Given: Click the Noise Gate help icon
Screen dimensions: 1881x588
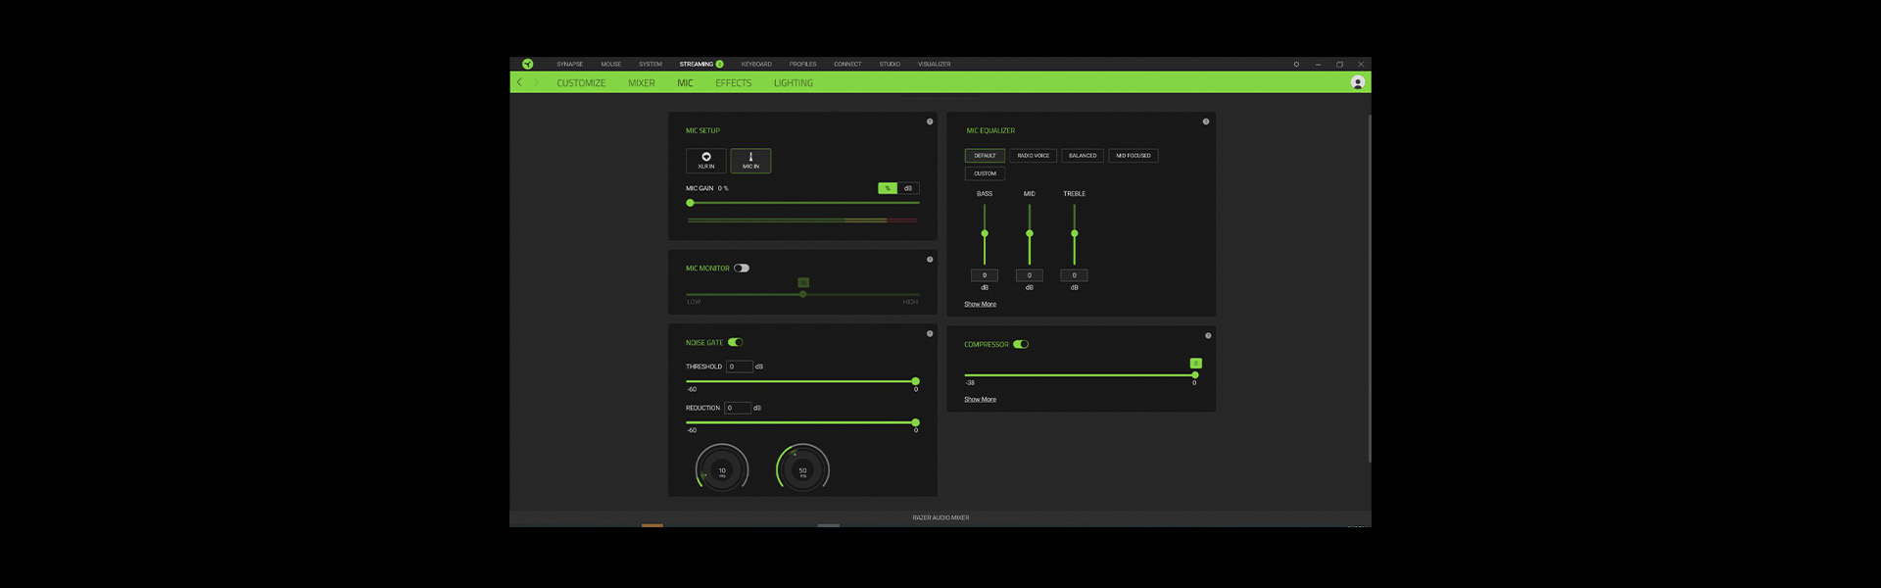Looking at the screenshot, I should coord(930,334).
